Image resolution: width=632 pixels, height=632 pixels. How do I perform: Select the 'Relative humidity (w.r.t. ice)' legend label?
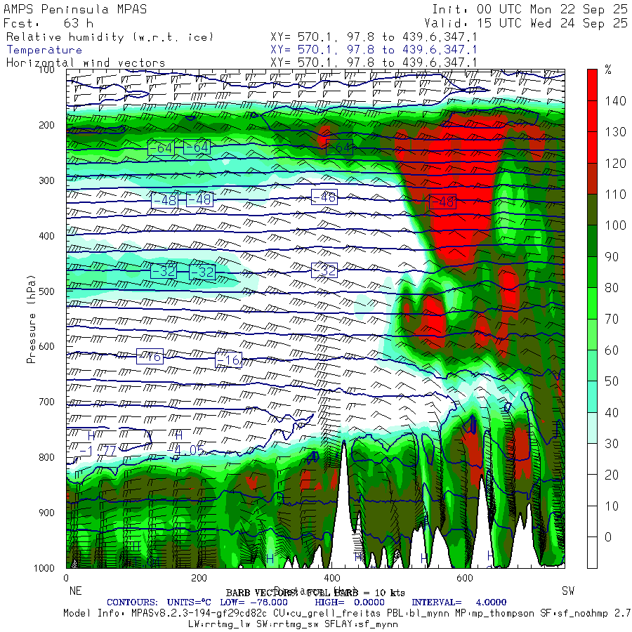[110, 37]
